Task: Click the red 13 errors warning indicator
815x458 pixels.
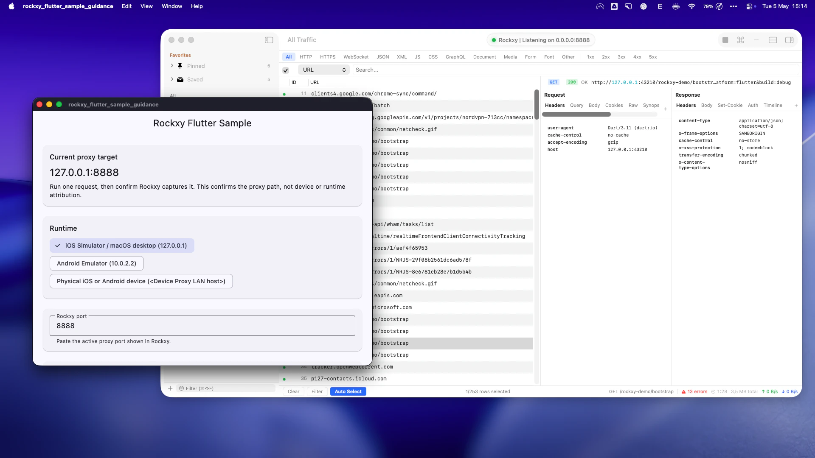Action: pos(694,391)
